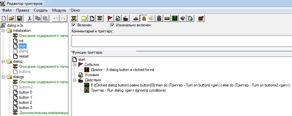The height and width of the screenshot is (116, 292).
Task: Open the Окно menu
Action: [75, 10]
